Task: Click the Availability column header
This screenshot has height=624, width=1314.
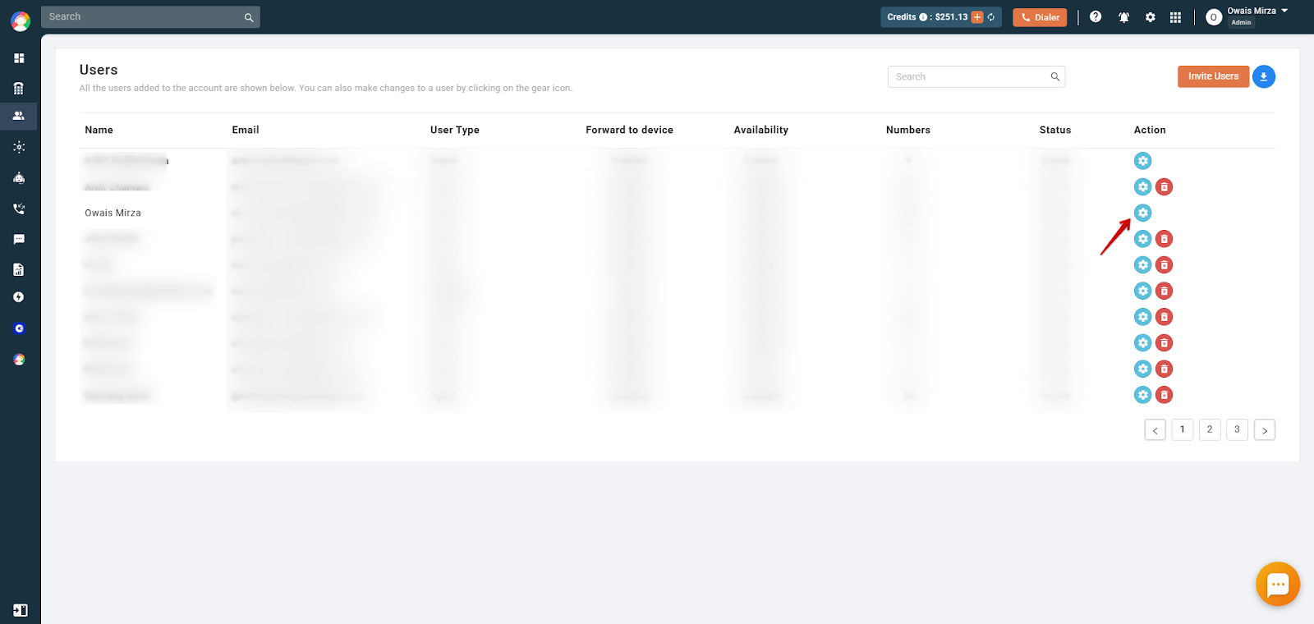Action: tap(761, 130)
